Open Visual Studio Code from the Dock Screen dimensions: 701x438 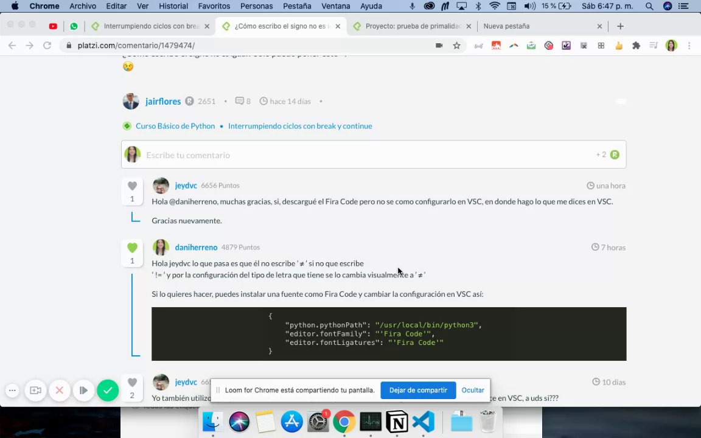424,422
